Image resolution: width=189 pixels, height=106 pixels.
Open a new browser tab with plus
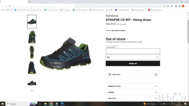coord(30,2)
